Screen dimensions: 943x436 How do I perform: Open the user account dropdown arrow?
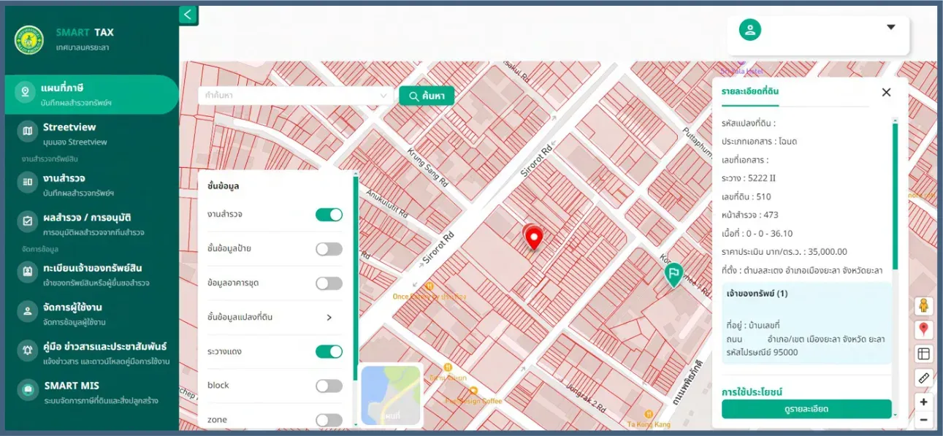click(890, 28)
